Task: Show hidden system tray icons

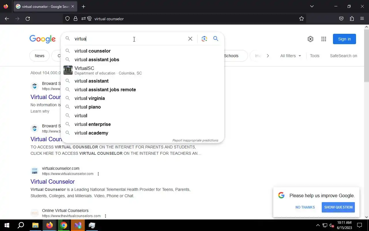Action: tap(318, 225)
